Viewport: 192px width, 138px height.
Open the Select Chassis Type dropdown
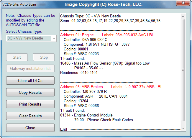point(31,38)
